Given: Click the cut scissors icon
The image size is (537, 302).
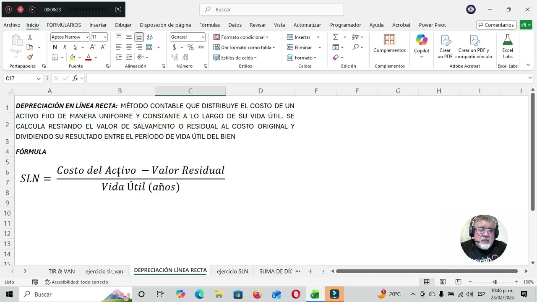Looking at the screenshot, I should coord(30,37).
